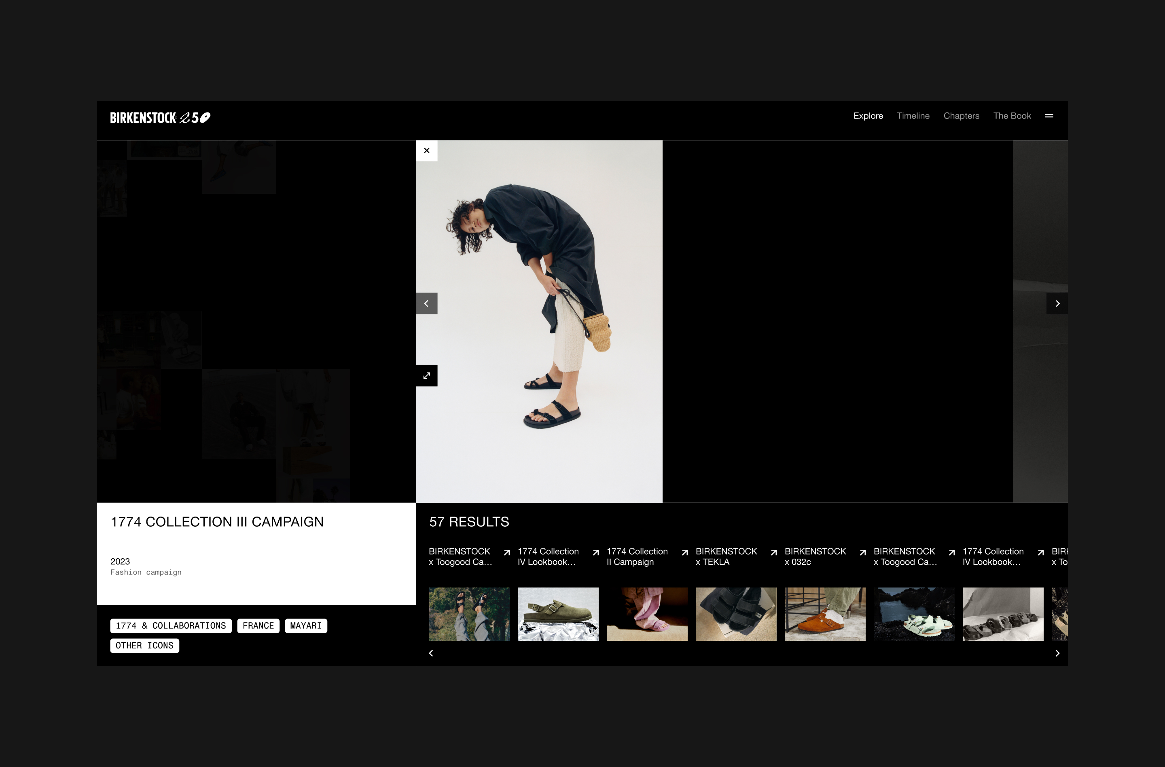The height and width of the screenshot is (767, 1165).
Task: Go to next image with right chevron
Action: pos(1057,303)
